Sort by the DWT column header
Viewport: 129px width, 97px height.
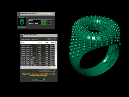[47, 43]
